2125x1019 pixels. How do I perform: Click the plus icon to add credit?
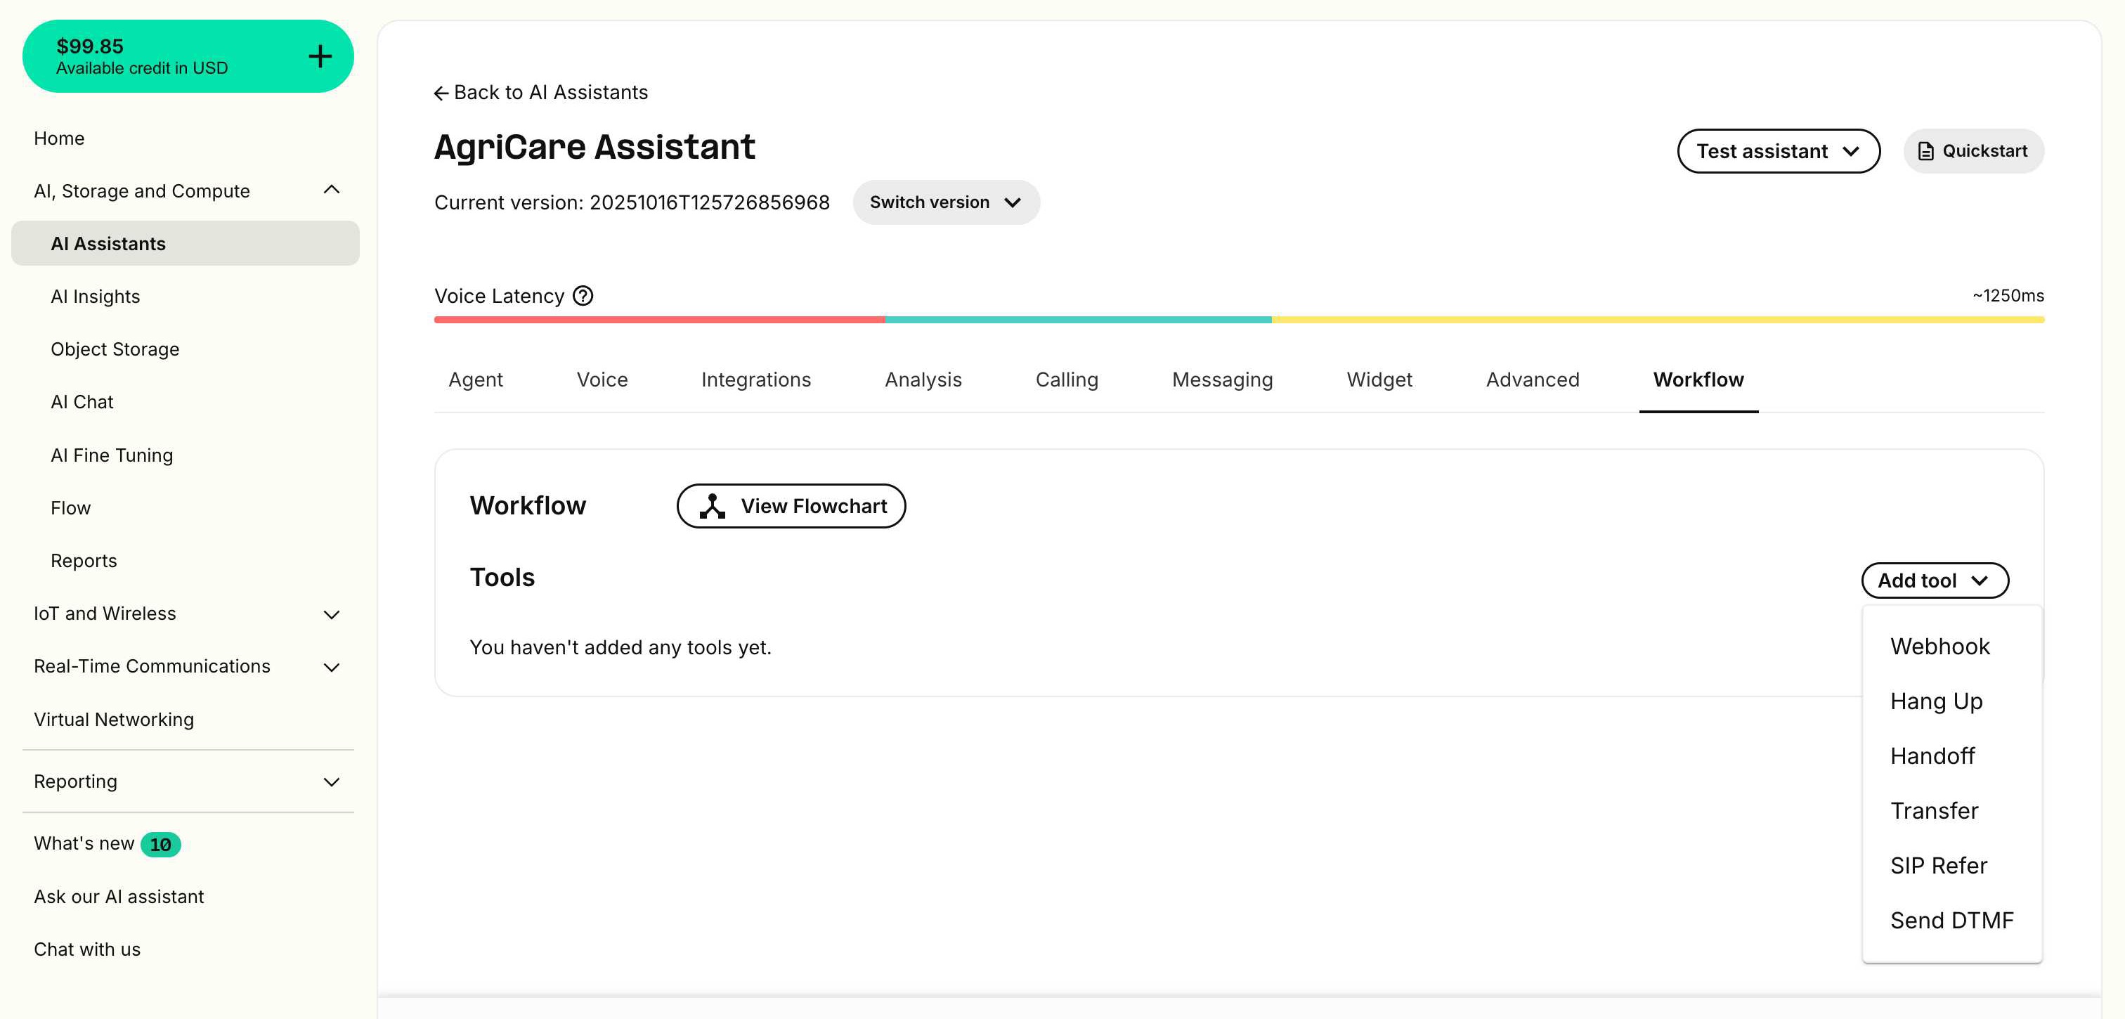(x=320, y=56)
